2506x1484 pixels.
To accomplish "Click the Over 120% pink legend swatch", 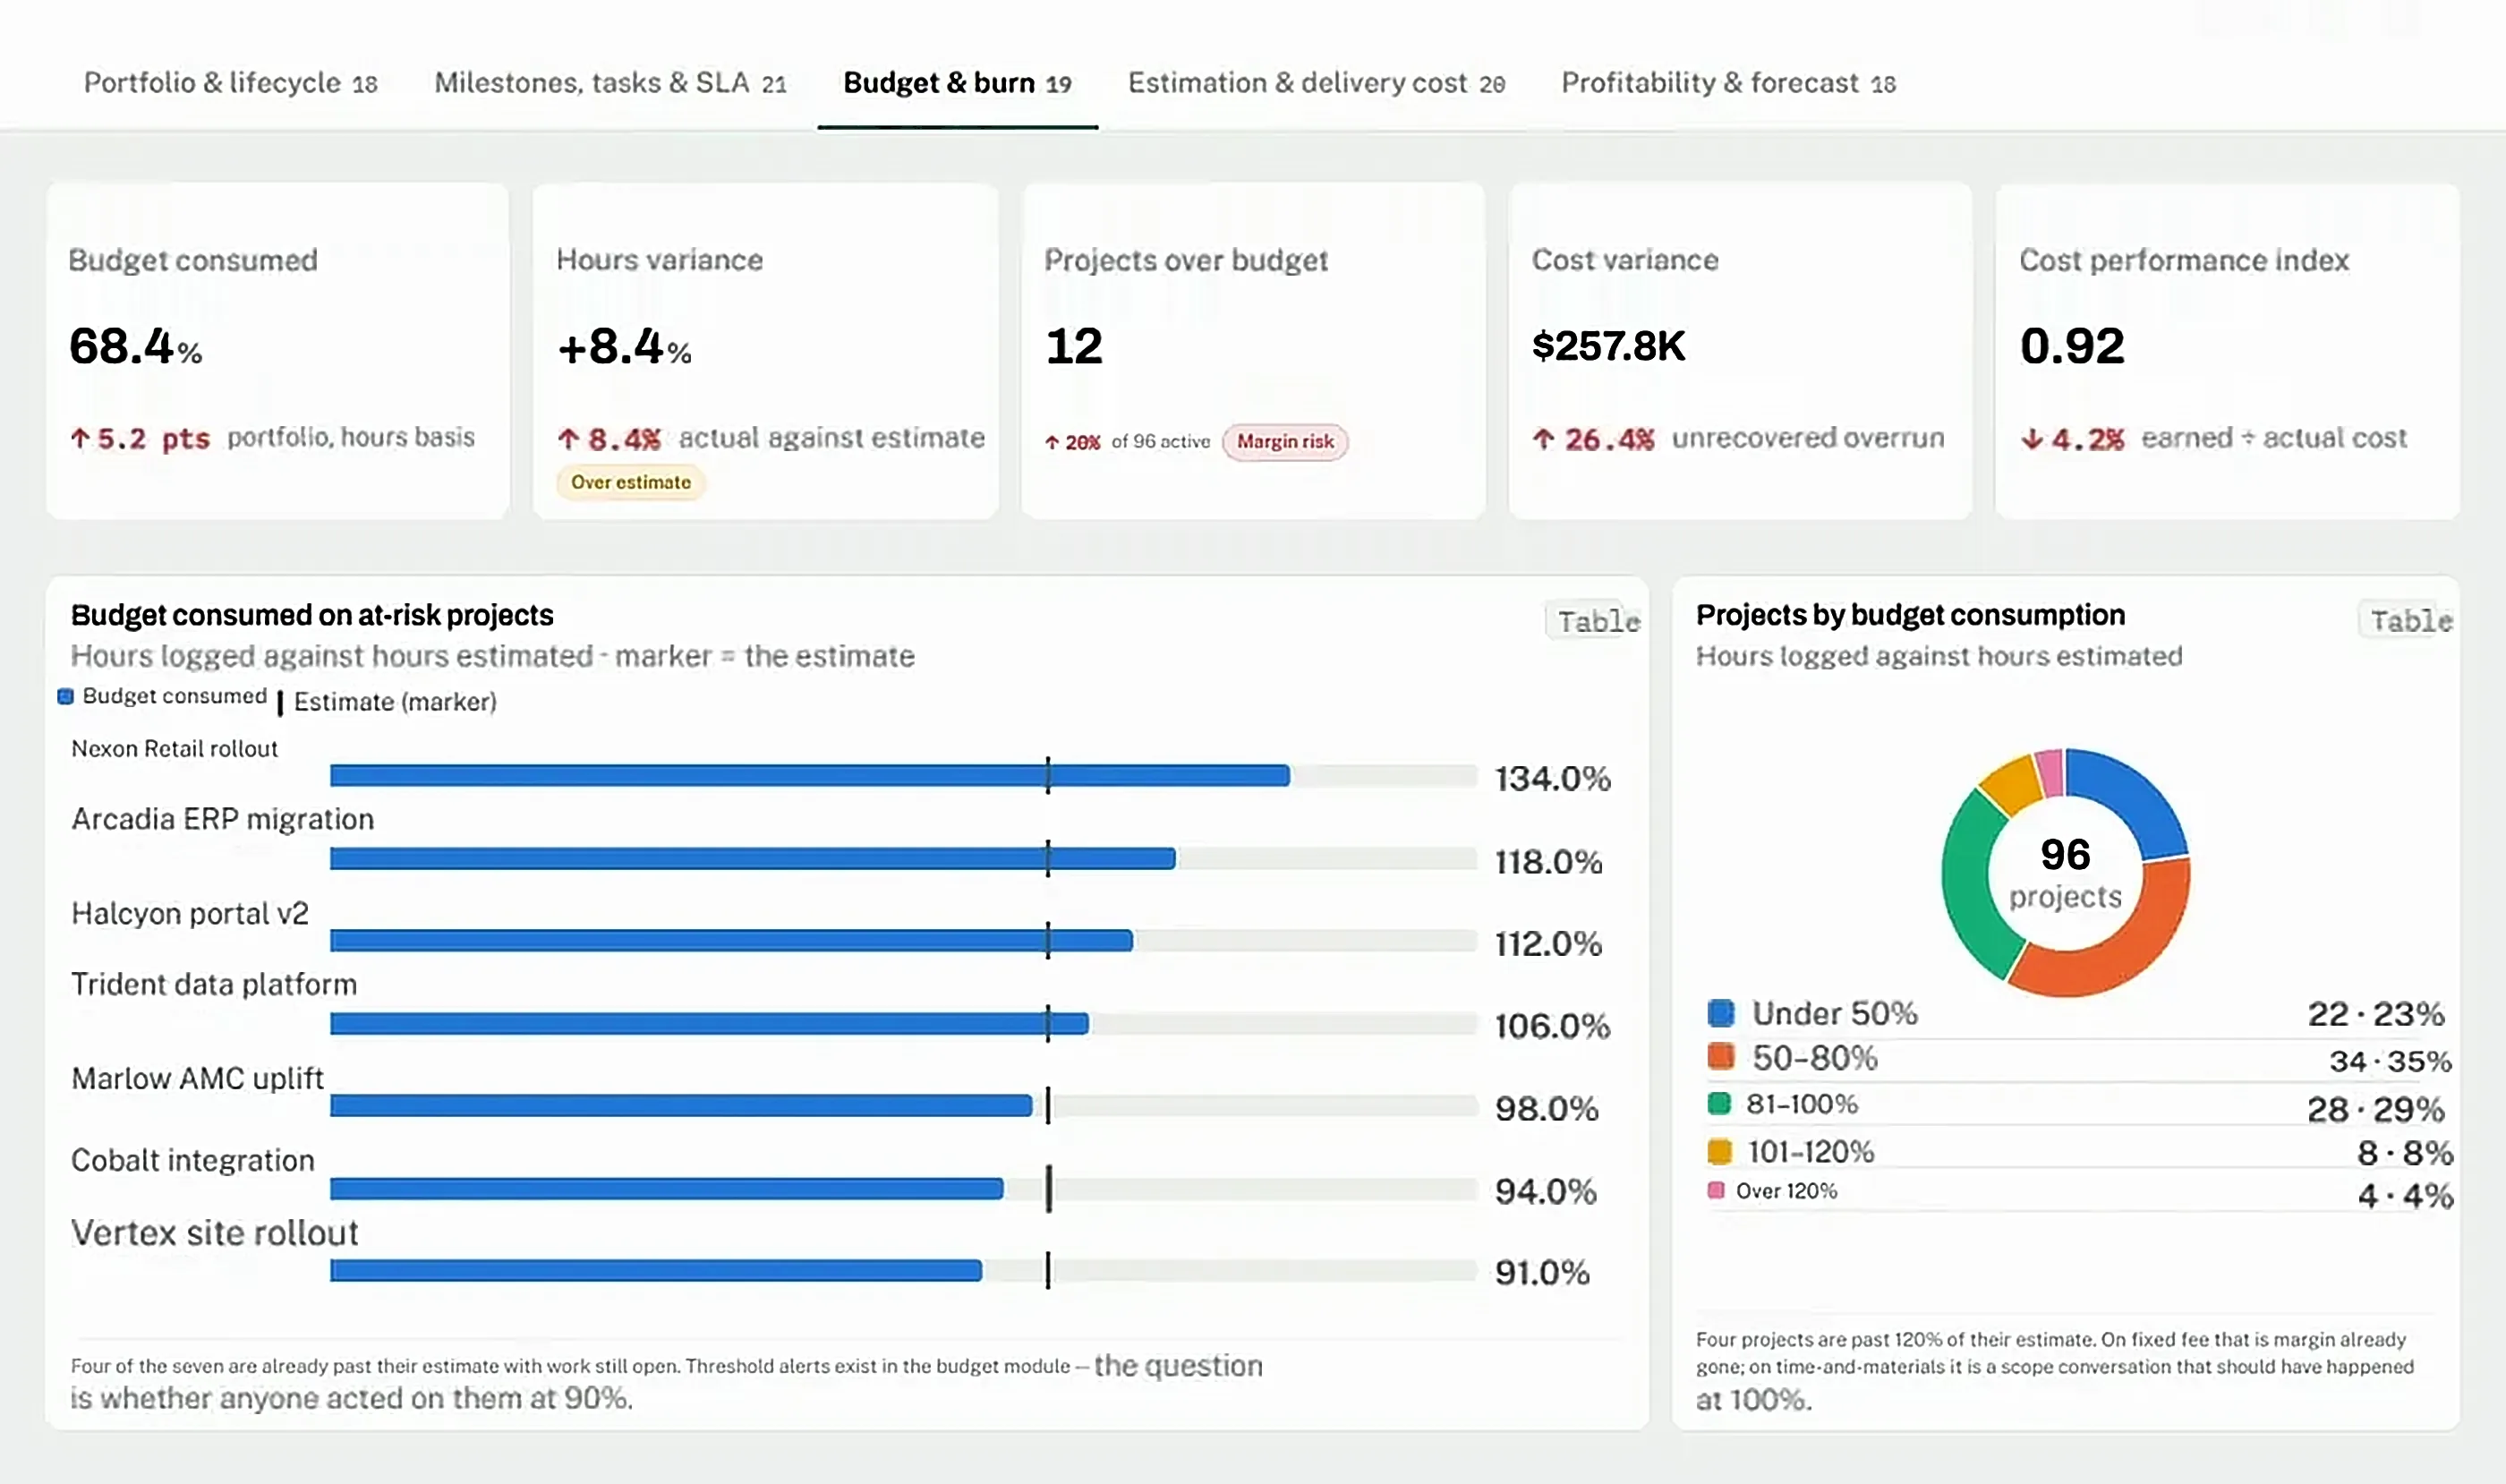I will coord(1716,1190).
